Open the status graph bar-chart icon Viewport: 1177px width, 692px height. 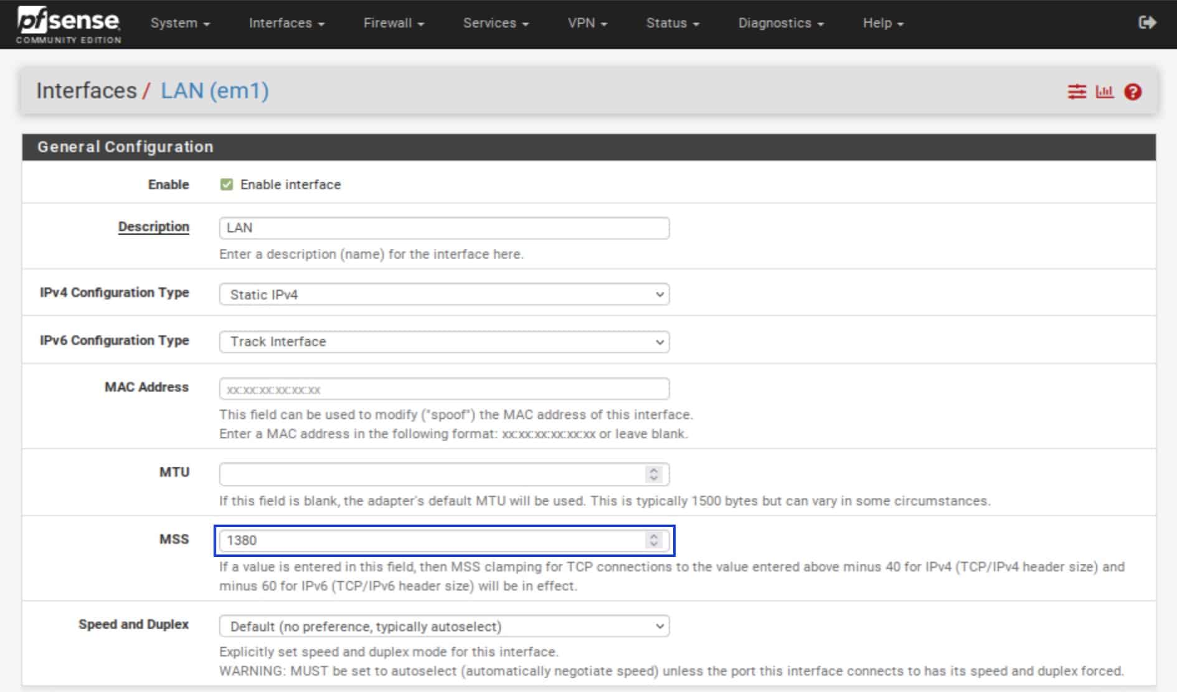pos(1105,92)
